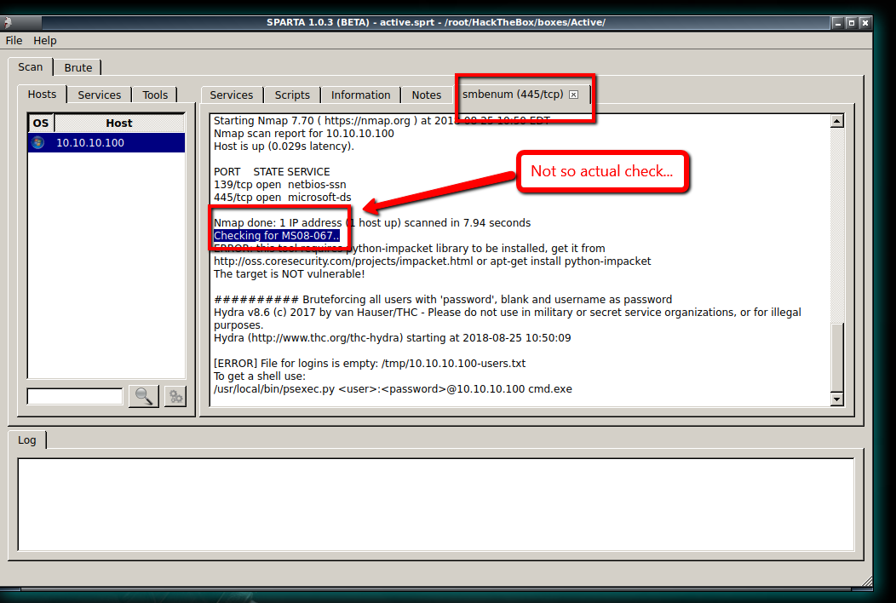This screenshot has height=603, width=896.
Task: Select the Scan tab
Action: (31, 67)
